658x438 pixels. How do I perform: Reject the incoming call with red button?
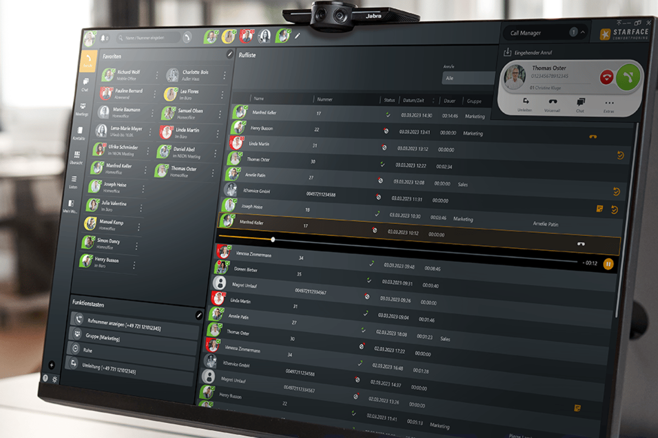click(606, 77)
